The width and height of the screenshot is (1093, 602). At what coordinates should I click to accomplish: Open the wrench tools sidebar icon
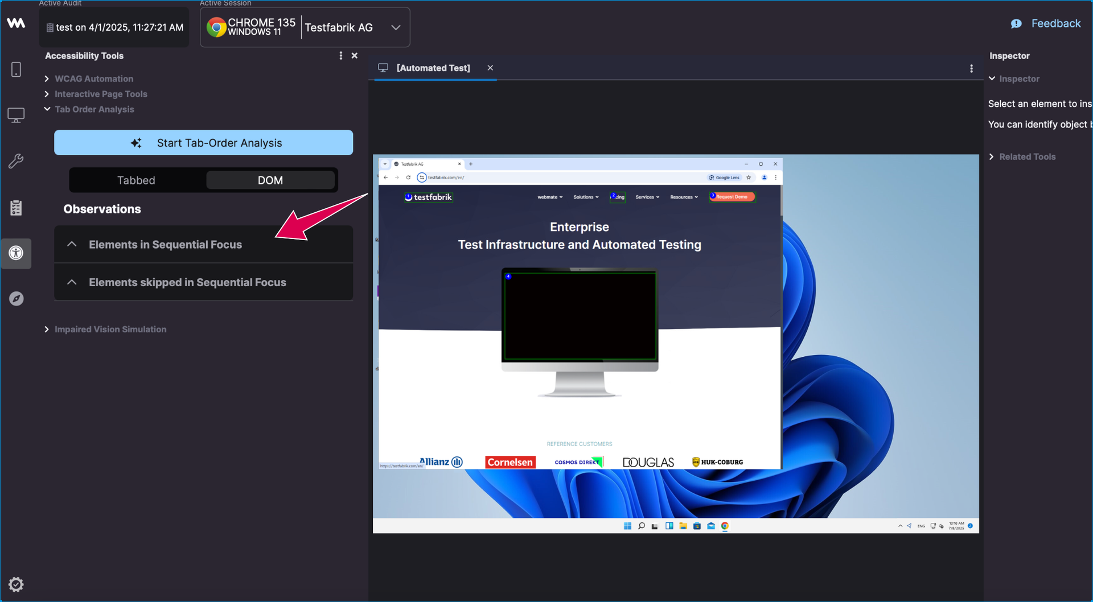[x=16, y=161]
